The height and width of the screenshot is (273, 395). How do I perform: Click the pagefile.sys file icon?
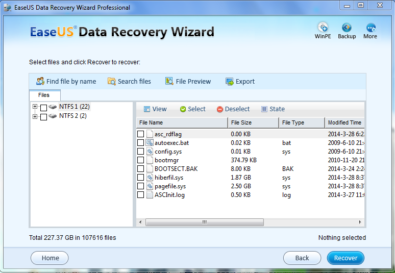[x=150, y=186]
